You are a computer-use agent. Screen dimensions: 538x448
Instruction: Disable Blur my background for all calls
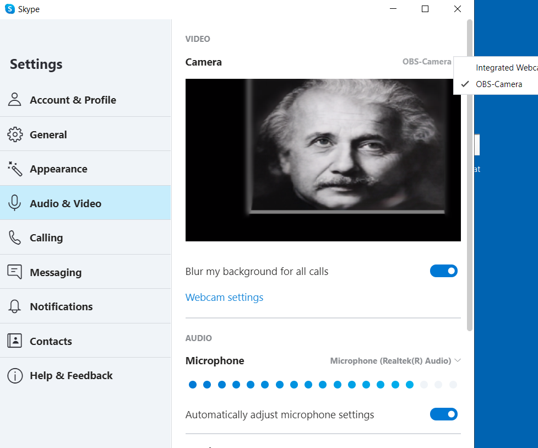click(x=443, y=271)
